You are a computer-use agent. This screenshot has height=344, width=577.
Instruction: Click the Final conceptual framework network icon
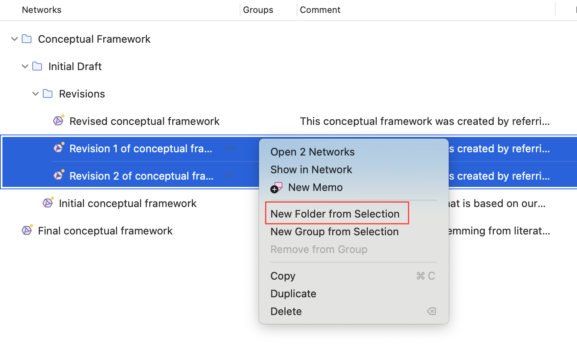(x=27, y=230)
